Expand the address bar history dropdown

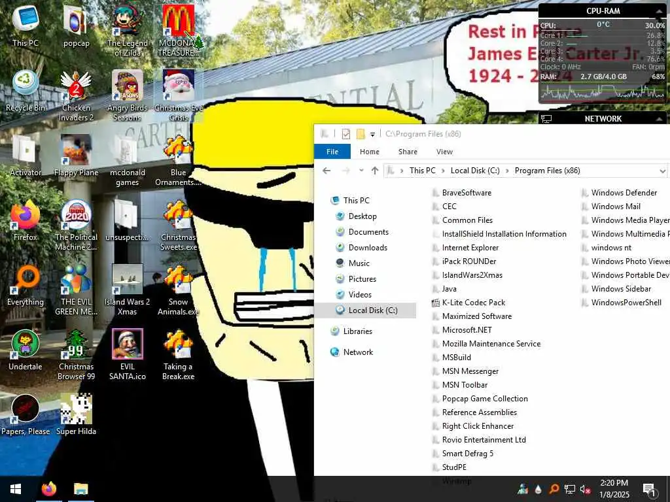pos(662,171)
